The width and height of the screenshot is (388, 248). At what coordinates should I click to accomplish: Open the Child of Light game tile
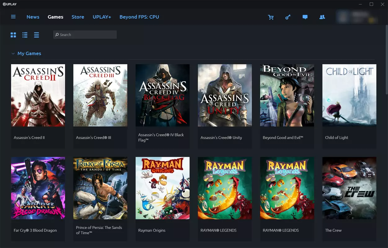pyautogui.click(x=349, y=106)
